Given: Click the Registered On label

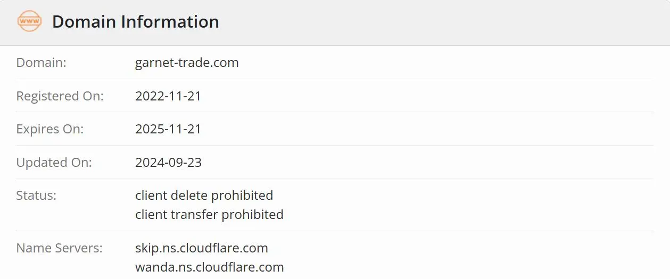Looking at the screenshot, I should pyautogui.click(x=60, y=96).
